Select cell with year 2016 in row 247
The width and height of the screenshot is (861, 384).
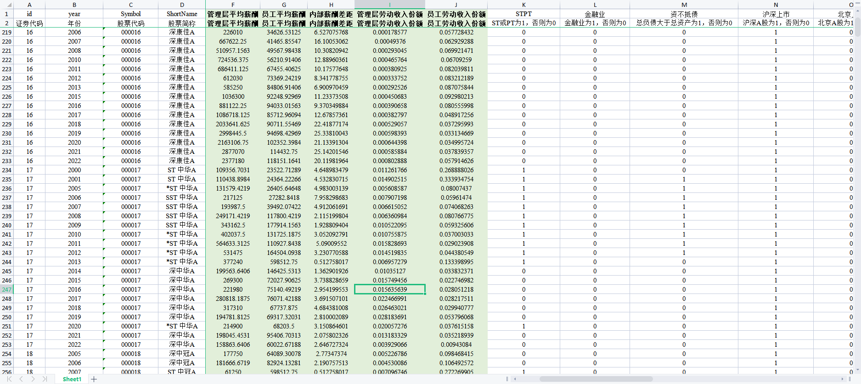point(74,289)
